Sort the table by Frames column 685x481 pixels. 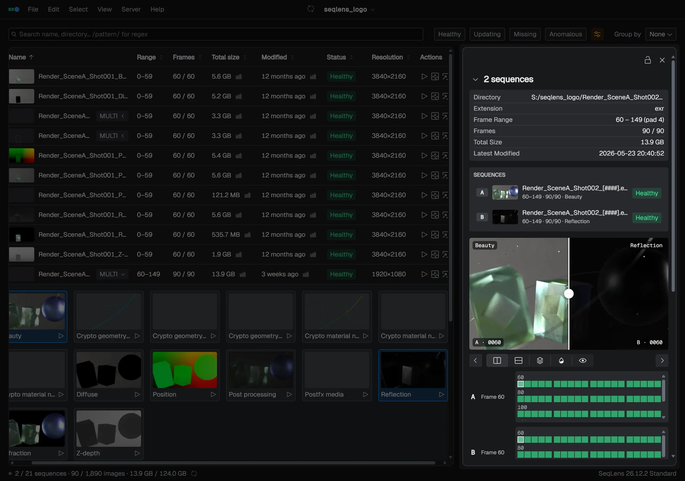(x=187, y=57)
